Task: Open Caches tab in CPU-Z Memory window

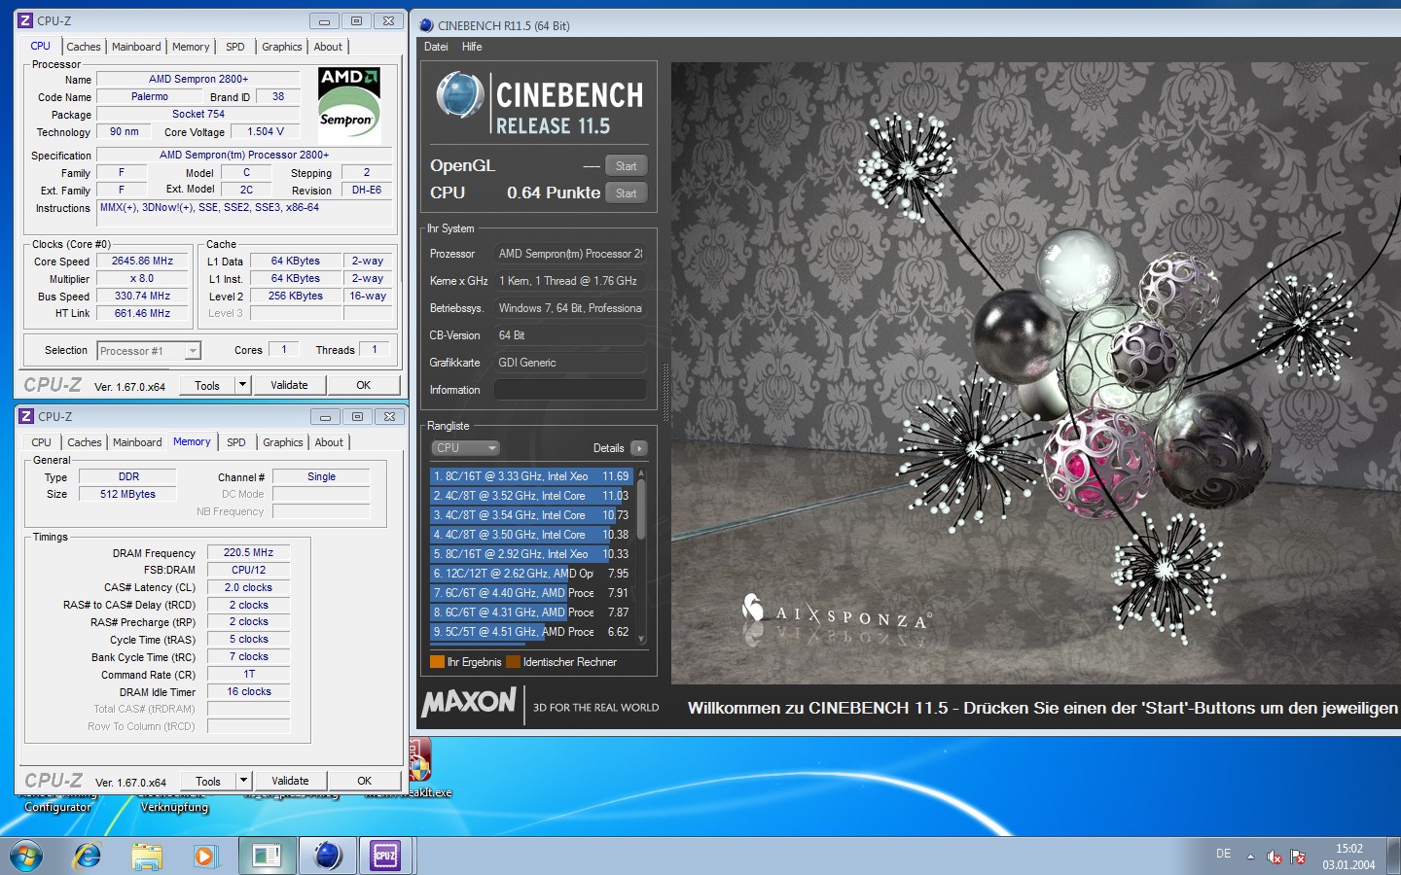Action: (x=85, y=442)
